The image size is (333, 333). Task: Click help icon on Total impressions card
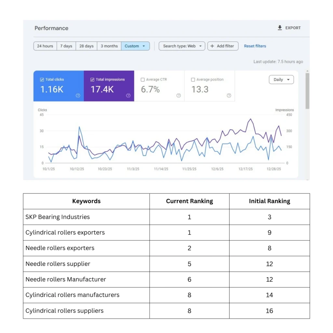(x=128, y=96)
